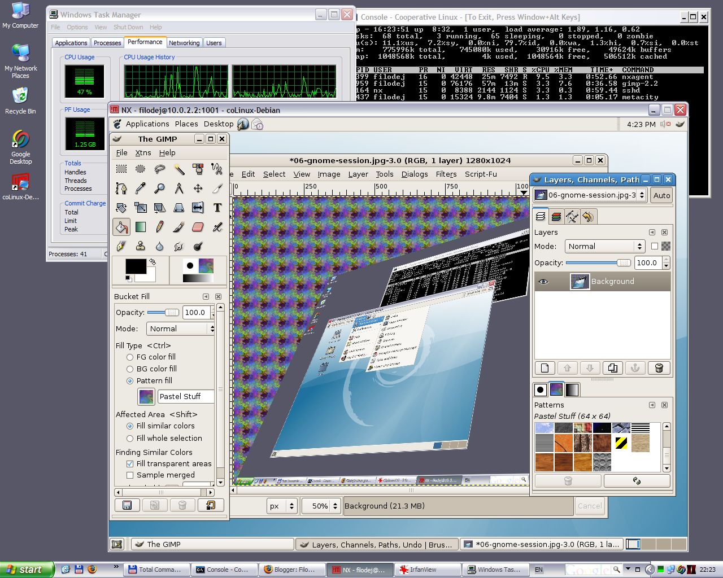Select the Fuzzy Select magic wand tool
Viewport: 723px width, 578px height.
pyautogui.click(x=179, y=169)
